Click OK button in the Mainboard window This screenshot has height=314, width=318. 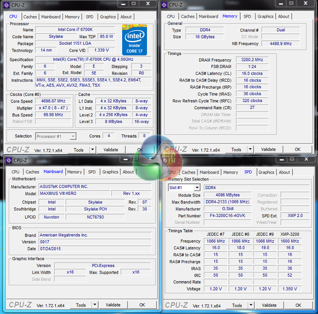tap(142, 305)
